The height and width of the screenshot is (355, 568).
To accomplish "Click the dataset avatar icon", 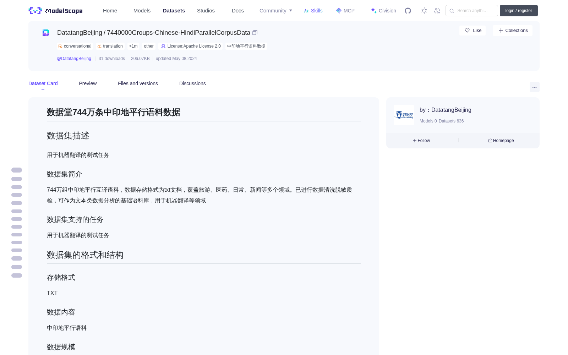I will [46, 33].
